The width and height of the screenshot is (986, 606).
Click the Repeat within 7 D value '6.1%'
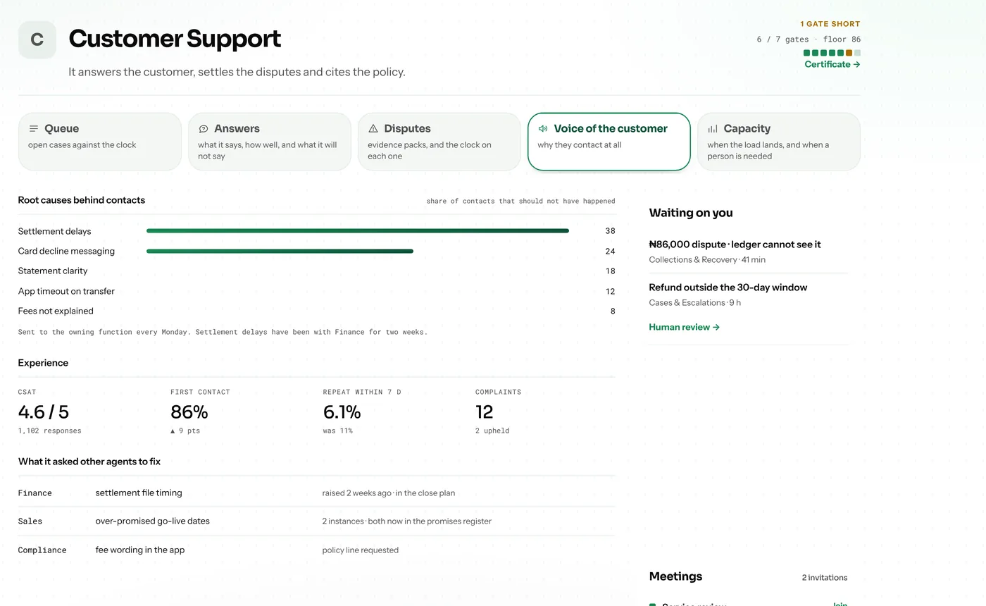342,412
